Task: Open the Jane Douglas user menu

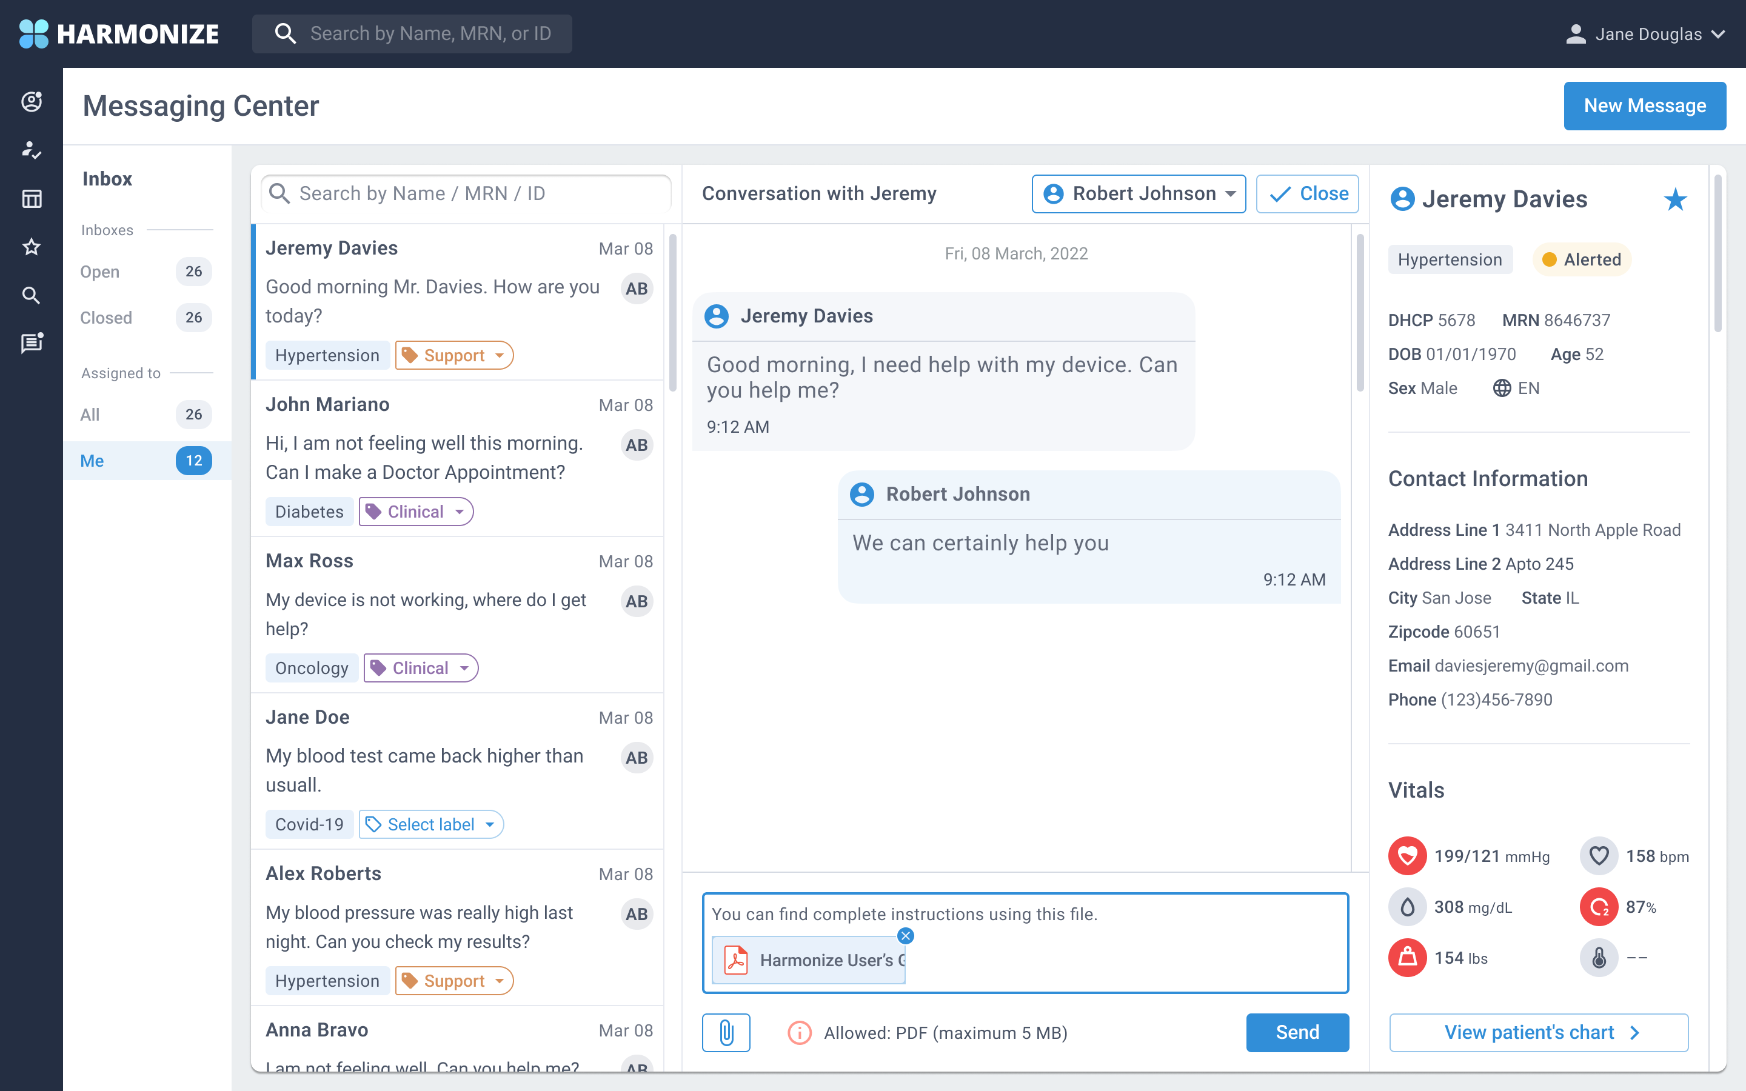Action: (x=1645, y=34)
